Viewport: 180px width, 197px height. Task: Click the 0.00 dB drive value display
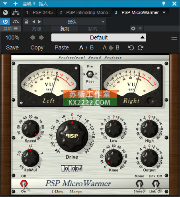[x=72, y=168]
